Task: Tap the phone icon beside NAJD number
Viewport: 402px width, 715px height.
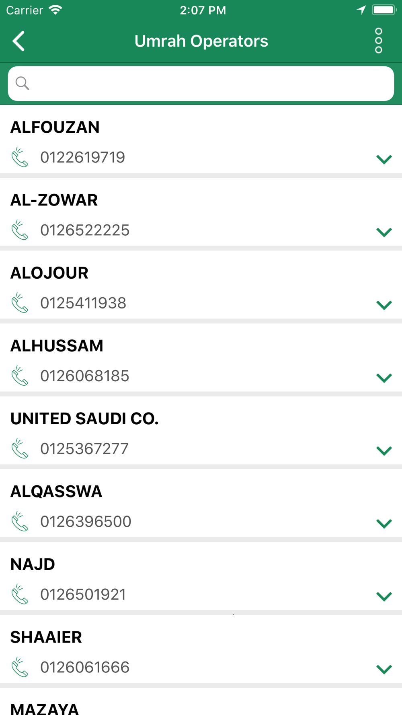Action: (20, 594)
